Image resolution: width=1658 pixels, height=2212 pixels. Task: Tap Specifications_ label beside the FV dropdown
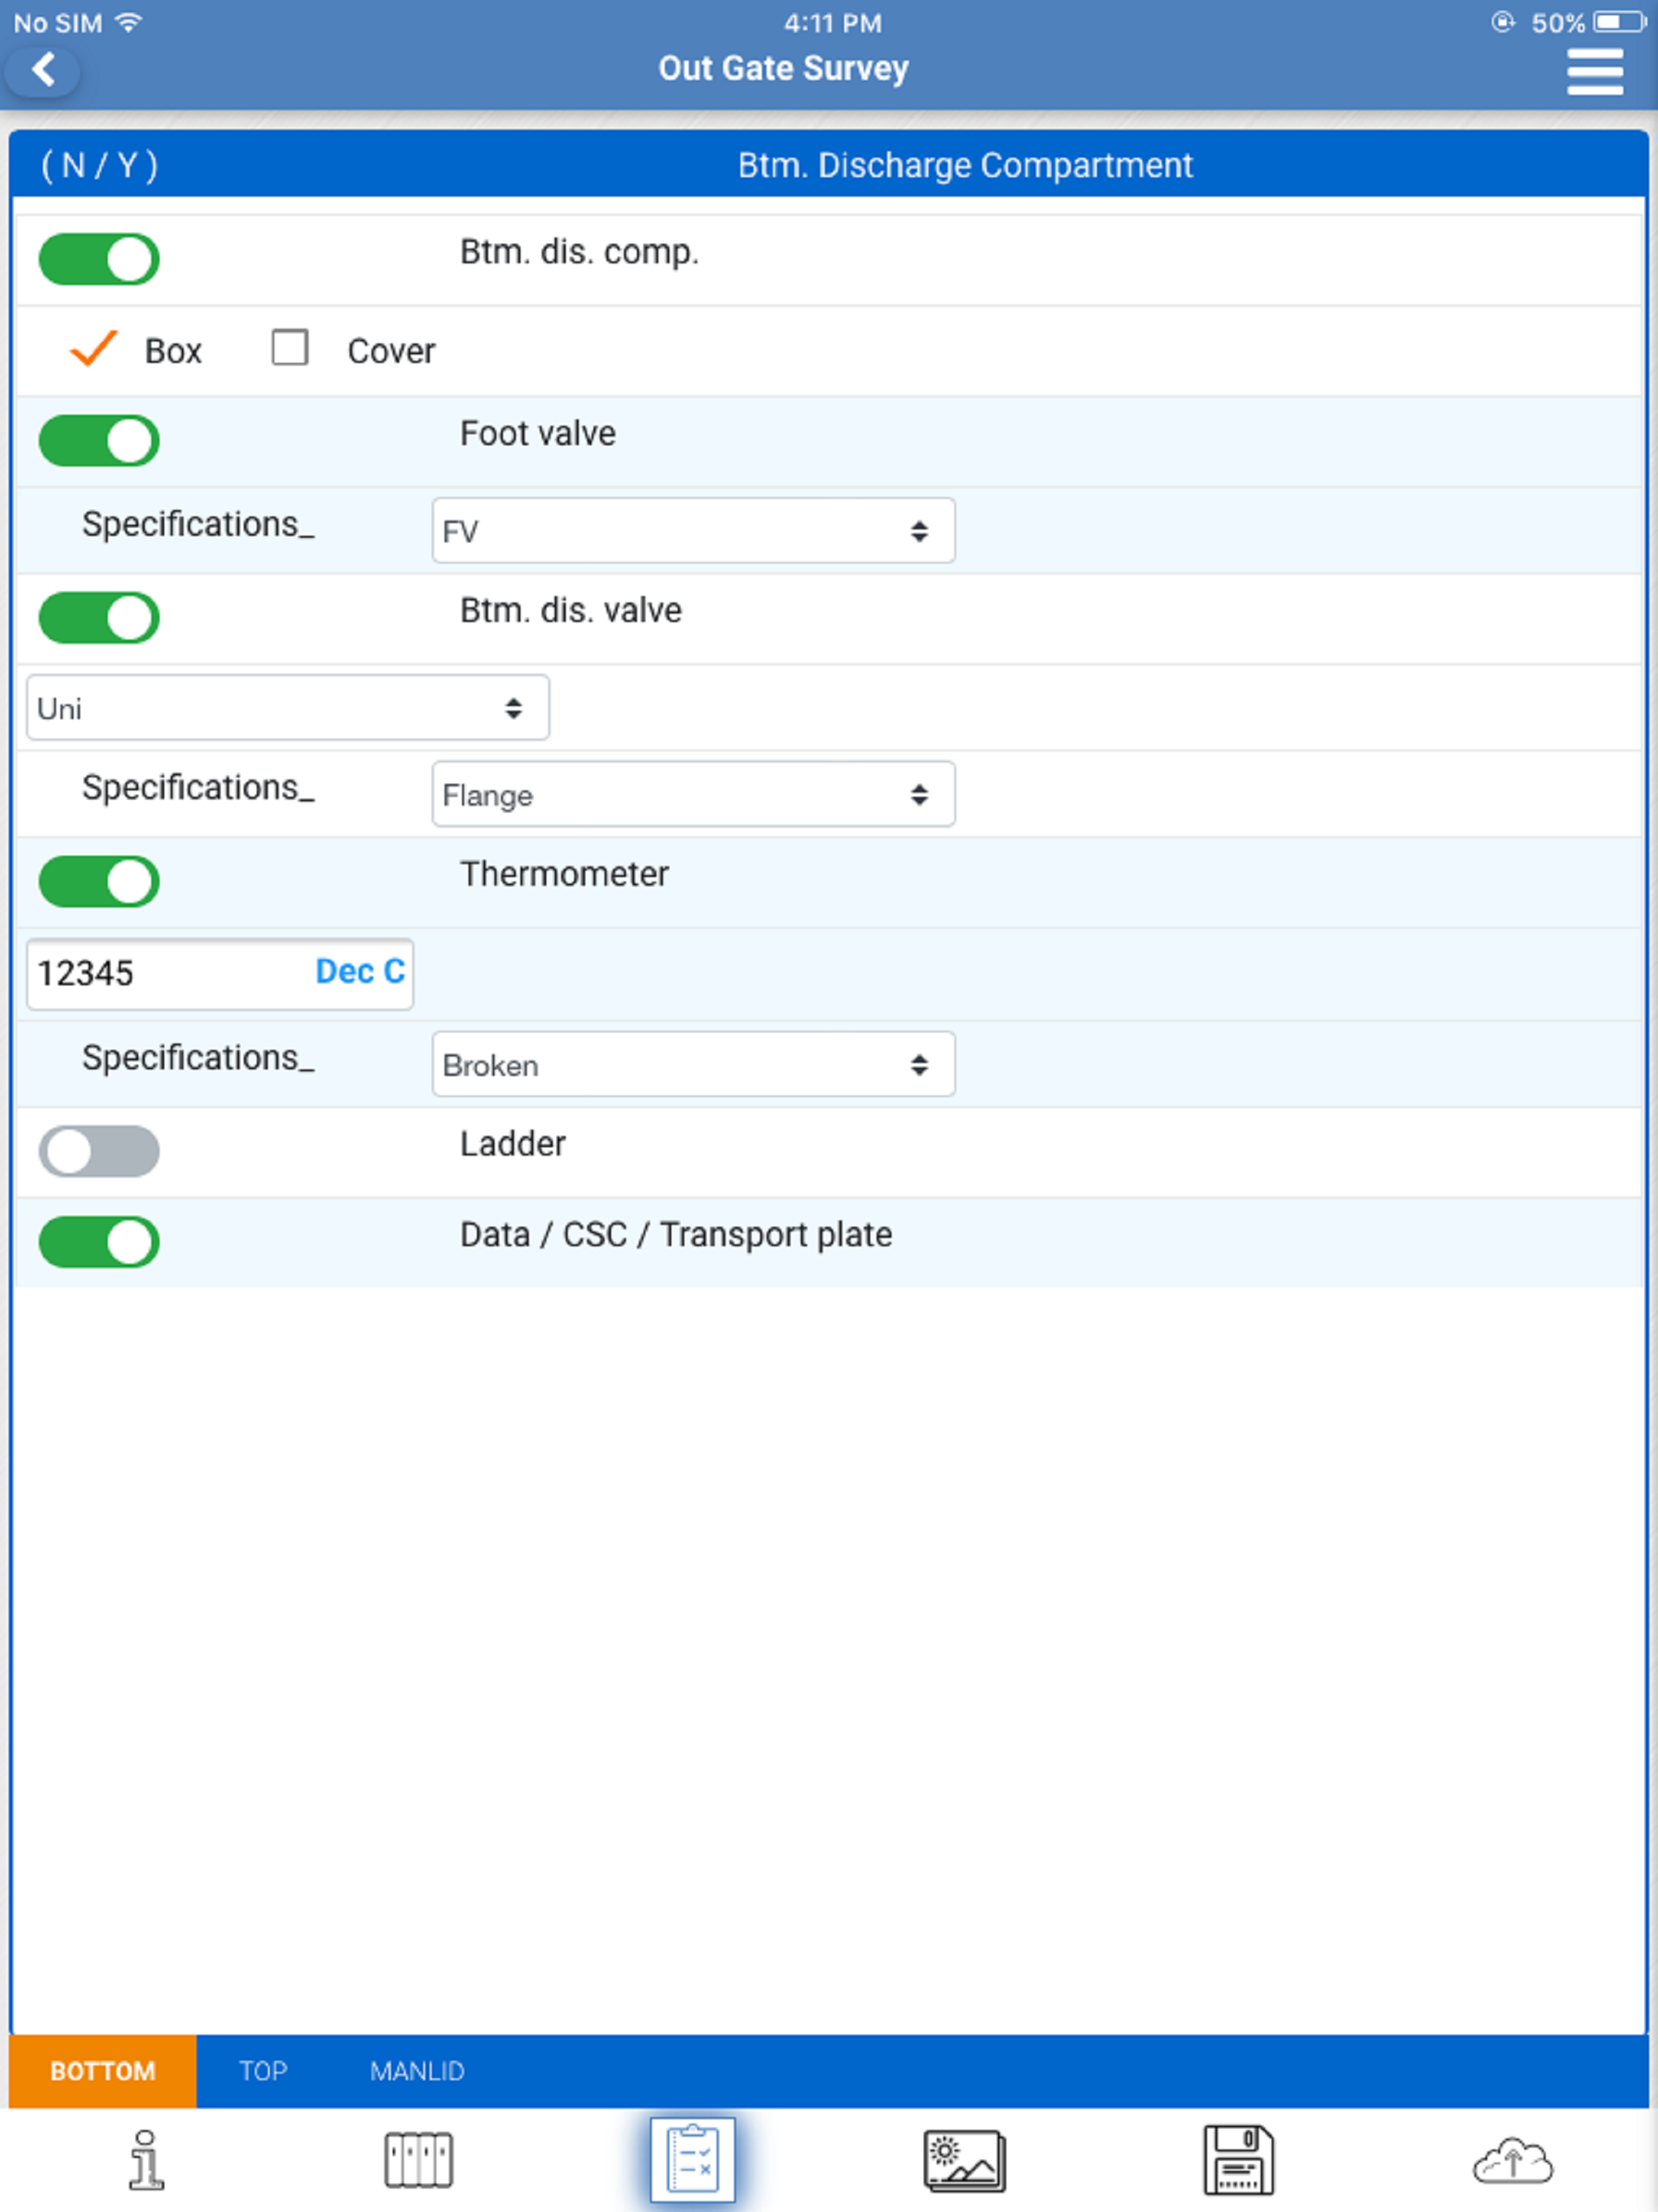tap(198, 524)
